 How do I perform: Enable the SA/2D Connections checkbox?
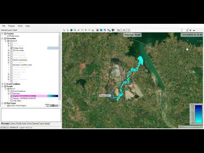pos(11,60)
